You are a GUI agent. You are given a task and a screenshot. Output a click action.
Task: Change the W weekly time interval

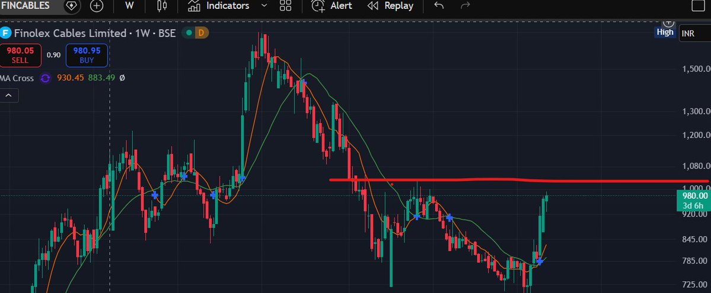point(130,6)
